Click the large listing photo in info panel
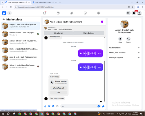The height and width of the screenshot is (116, 145). click(x=124, y=24)
